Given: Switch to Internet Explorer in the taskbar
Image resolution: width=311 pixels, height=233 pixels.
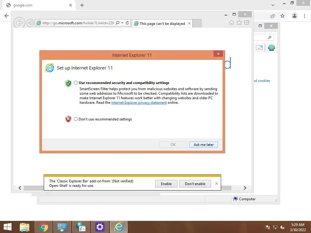Looking at the screenshot, I should click(119, 227).
